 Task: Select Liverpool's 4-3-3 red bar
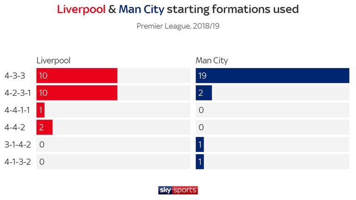[x=77, y=75]
